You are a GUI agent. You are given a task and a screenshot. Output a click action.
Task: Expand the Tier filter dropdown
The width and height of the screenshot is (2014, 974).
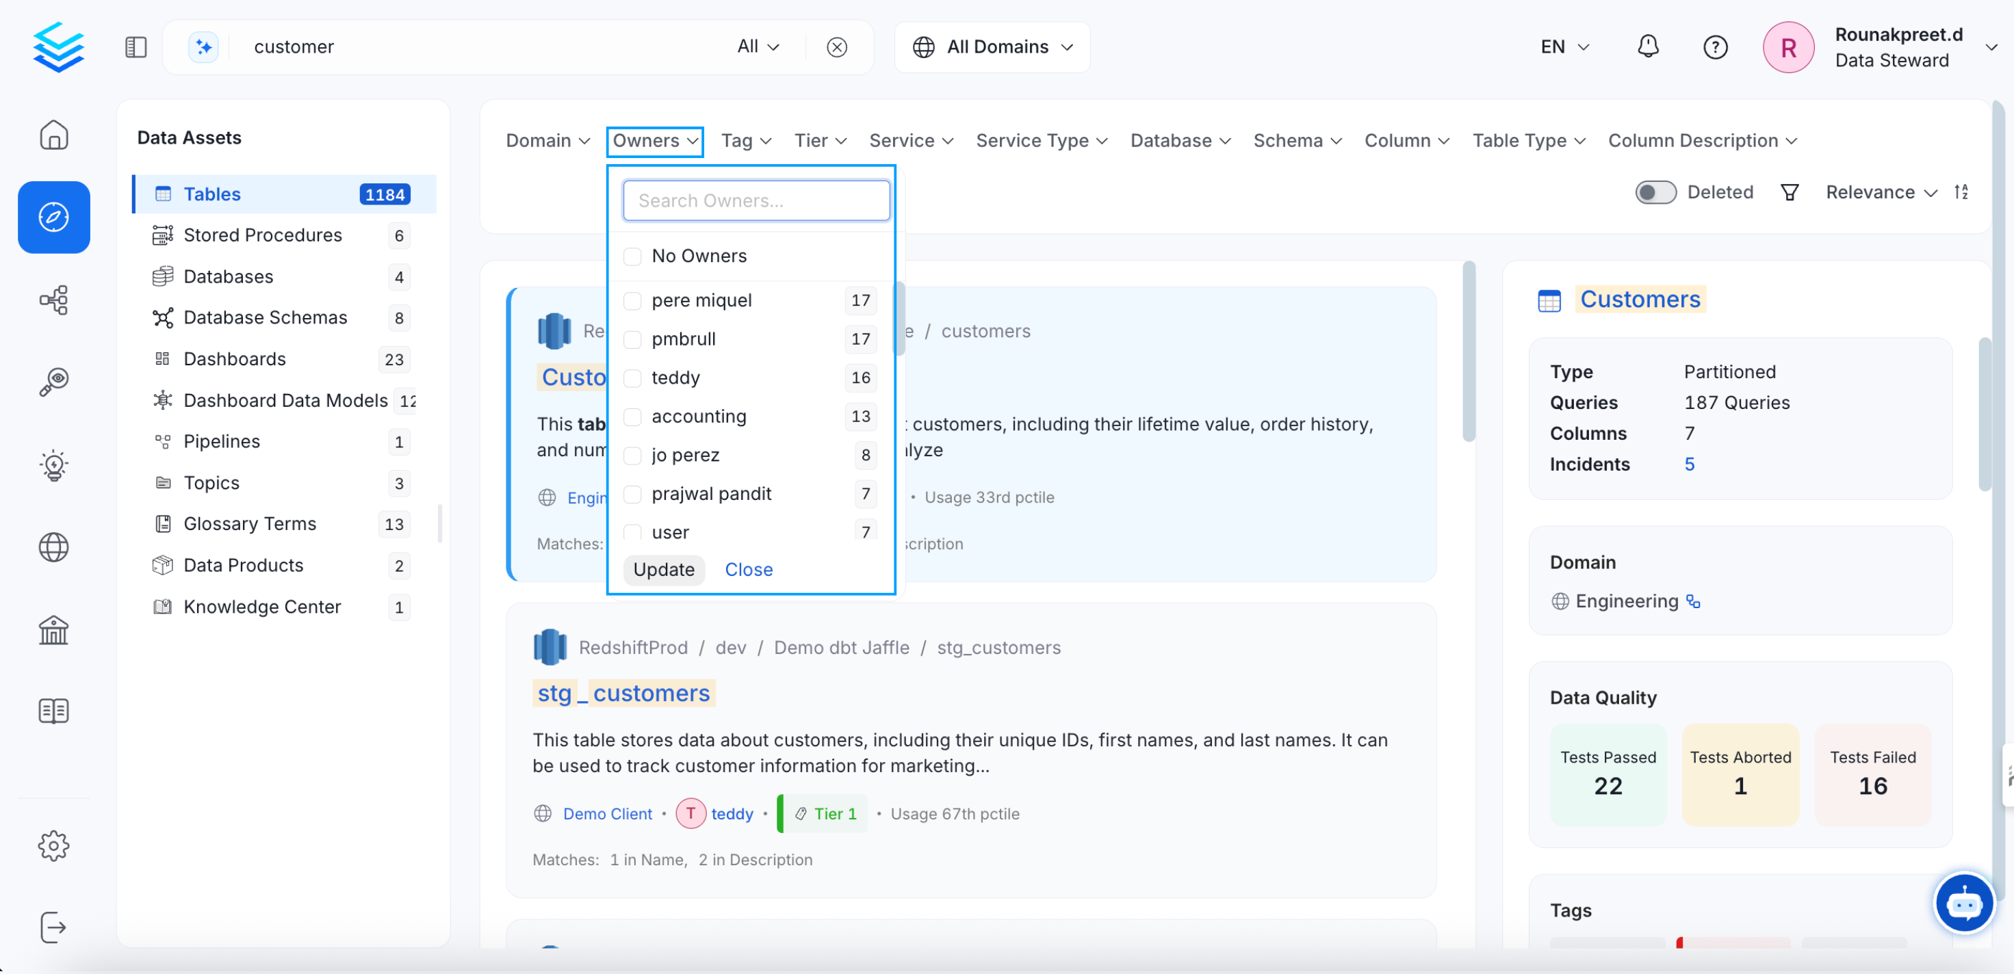click(x=819, y=141)
